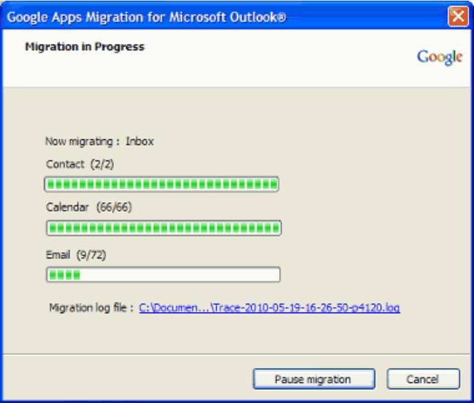Click the Pause migration button

click(314, 379)
